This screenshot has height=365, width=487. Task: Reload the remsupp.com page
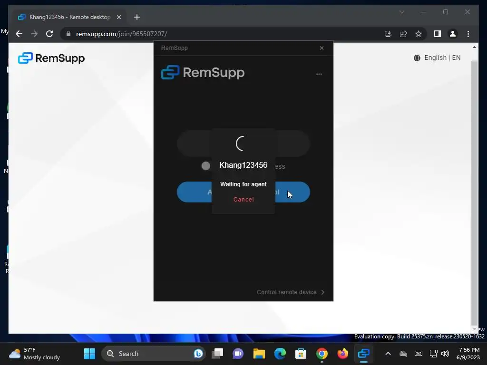[49, 34]
